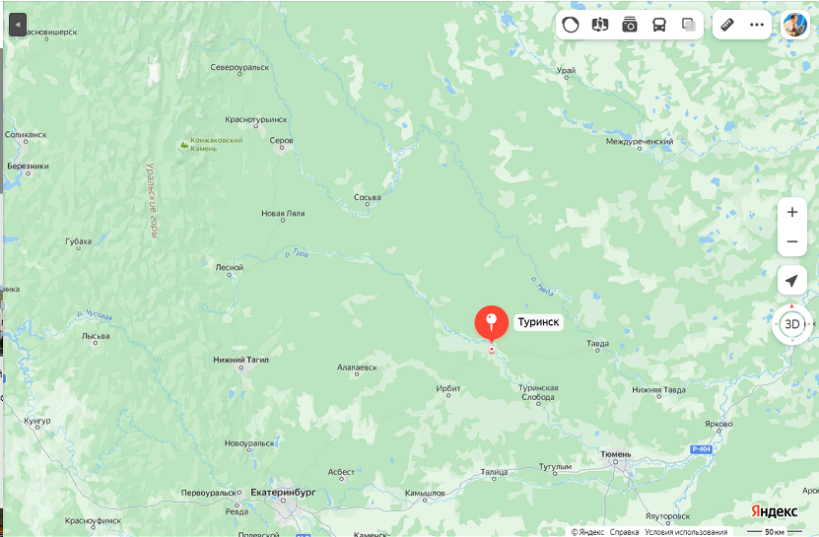
Task: Select the Туринск label next to pin
Action: (538, 322)
